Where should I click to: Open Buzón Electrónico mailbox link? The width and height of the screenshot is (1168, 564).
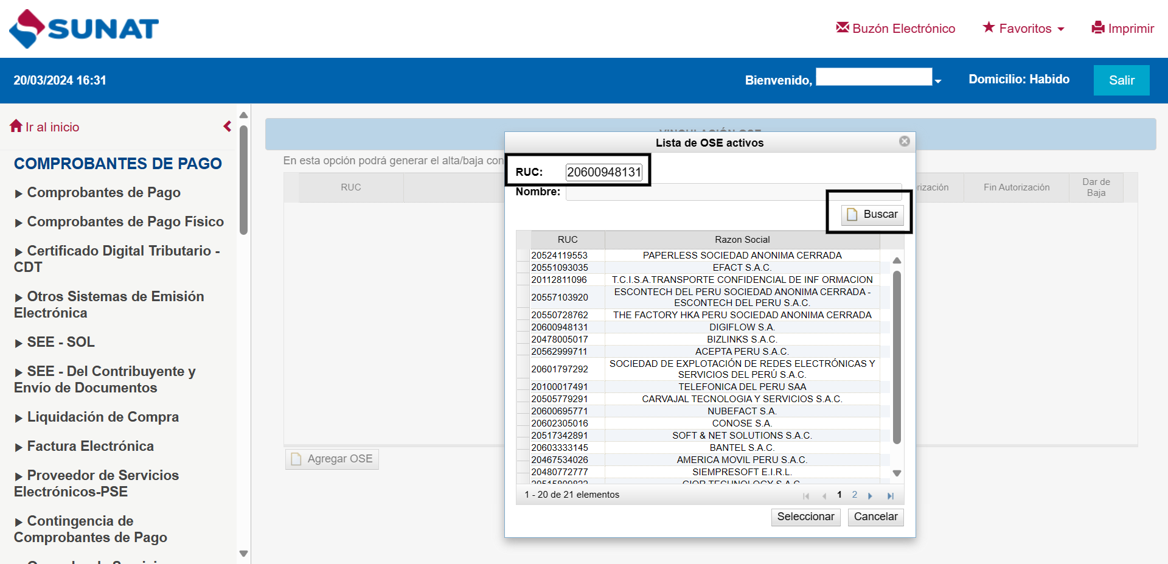tap(895, 28)
